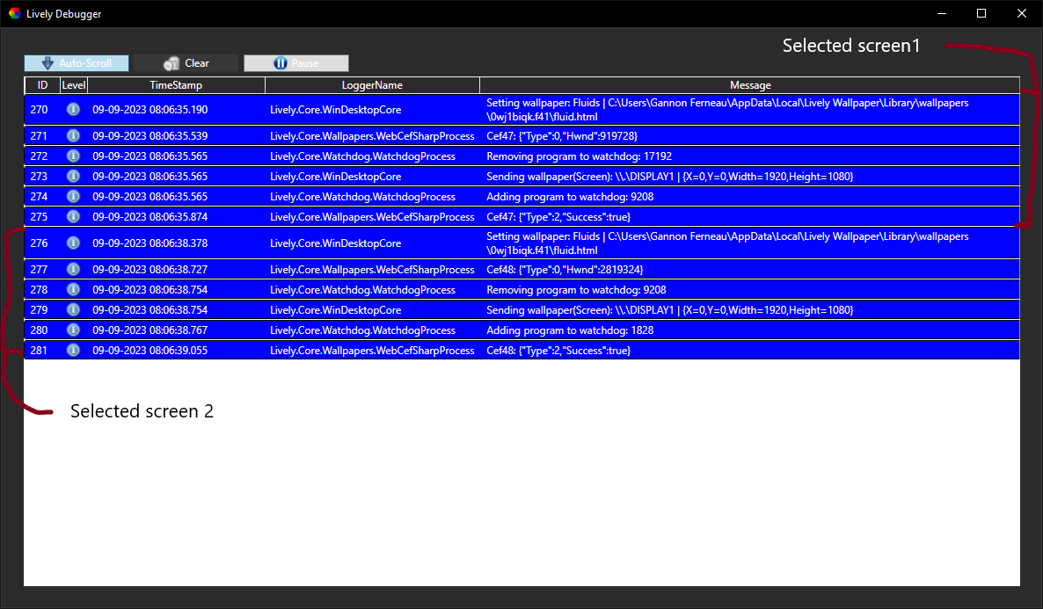Click the info icon beside entry 281
This screenshot has width=1043, height=609.
pyautogui.click(x=74, y=350)
